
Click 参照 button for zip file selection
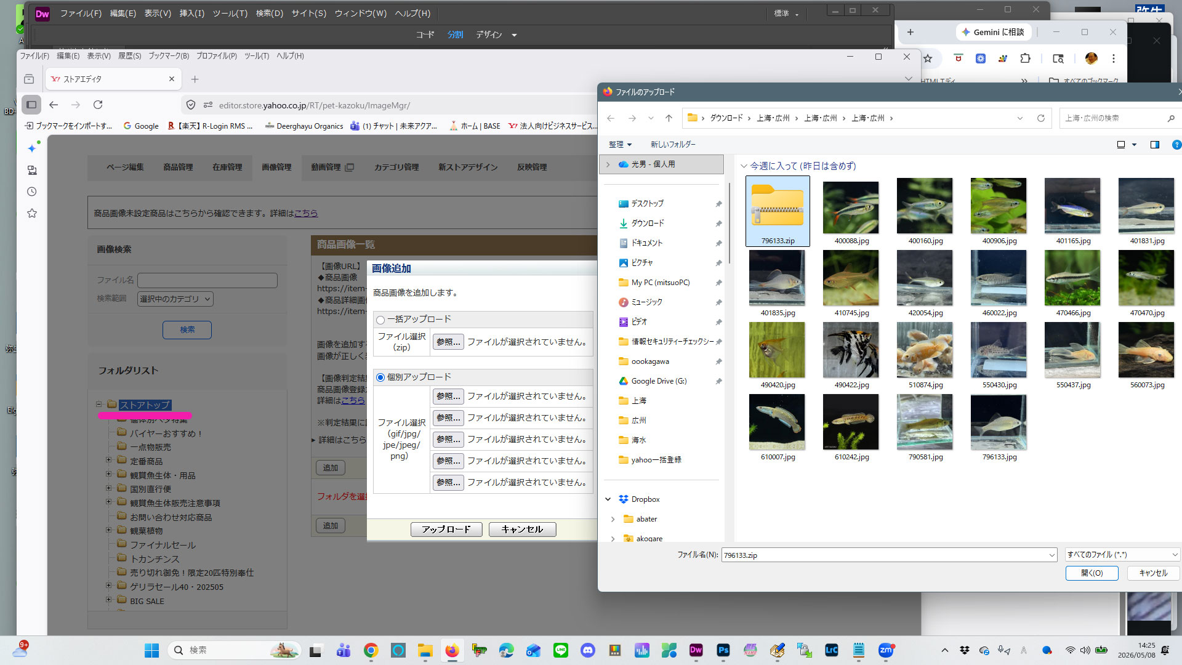click(x=448, y=342)
